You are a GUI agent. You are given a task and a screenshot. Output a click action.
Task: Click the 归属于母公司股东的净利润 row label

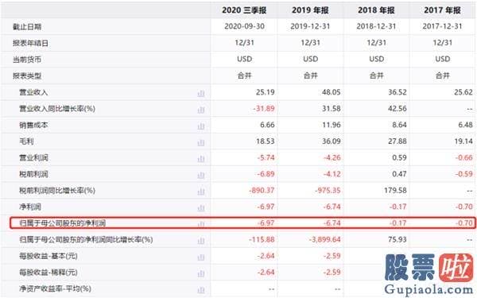pos(62,223)
